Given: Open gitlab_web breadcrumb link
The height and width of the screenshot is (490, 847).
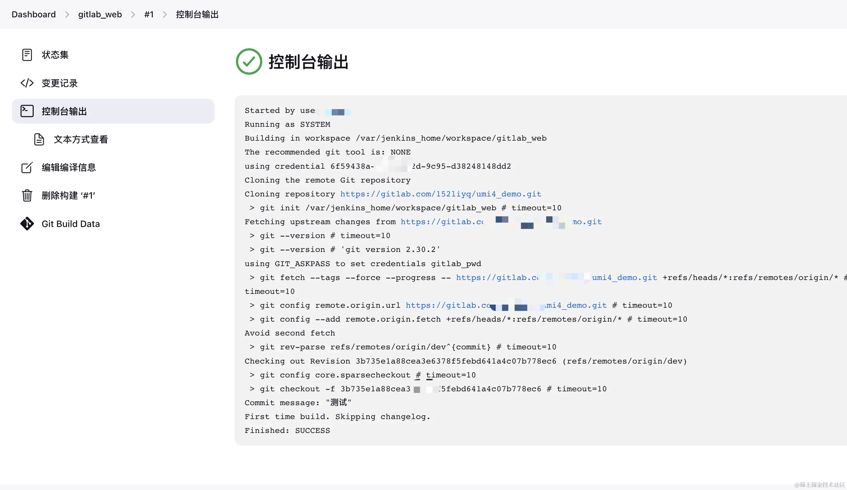Looking at the screenshot, I should coord(100,15).
